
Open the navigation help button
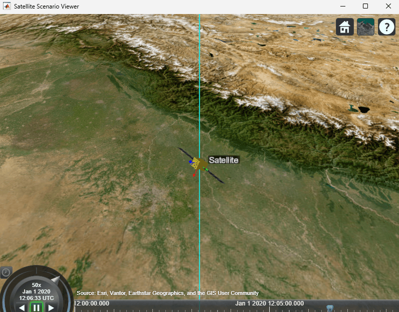(386, 27)
